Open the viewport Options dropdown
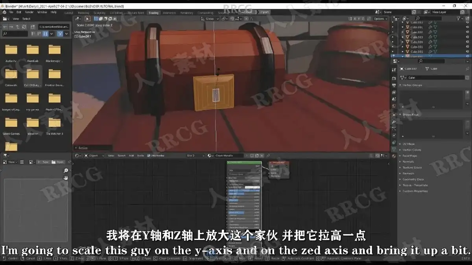Viewport: 472px width, 265px height. [x=380, y=18]
